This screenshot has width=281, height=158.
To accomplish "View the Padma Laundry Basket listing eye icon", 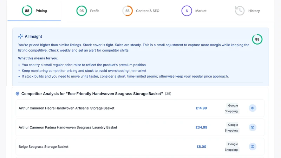I will 253,127.
